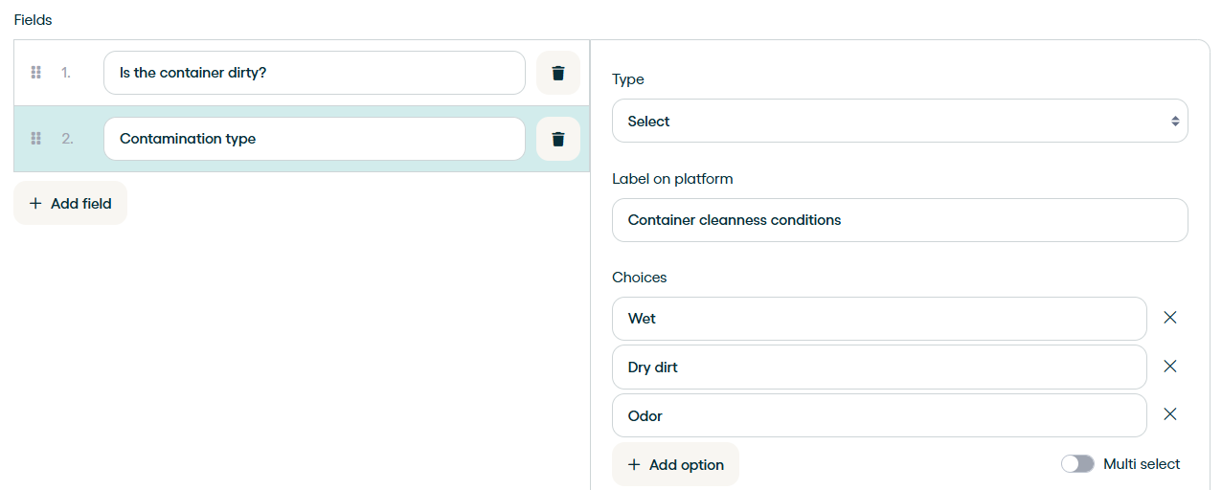Click into the Wet choice field
The height and width of the screenshot is (490, 1222).
(879, 319)
